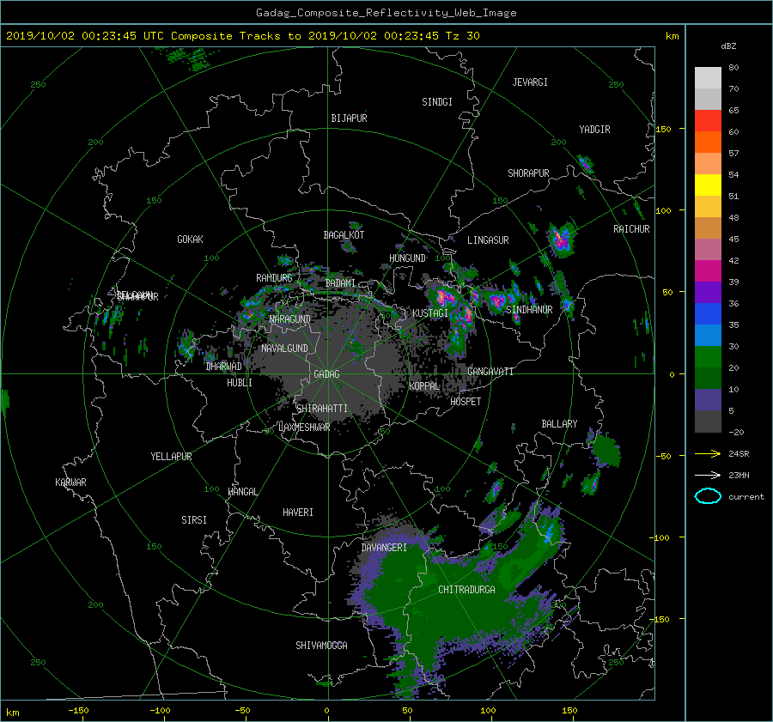Click the SHIRAHATTI label

[322, 409]
